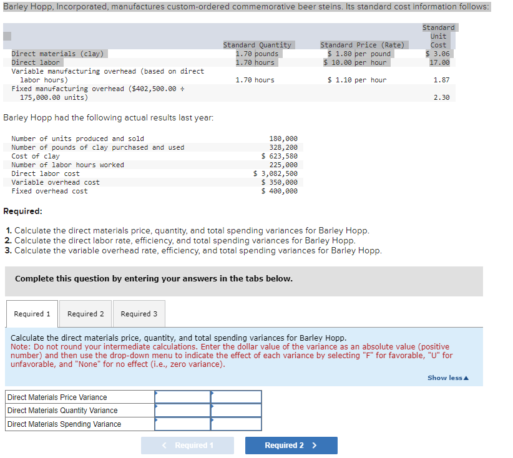Viewport: 513px width, 458px height.
Task: Open effect dropdown for Direct Materials Spending Variance
Action: (x=236, y=424)
